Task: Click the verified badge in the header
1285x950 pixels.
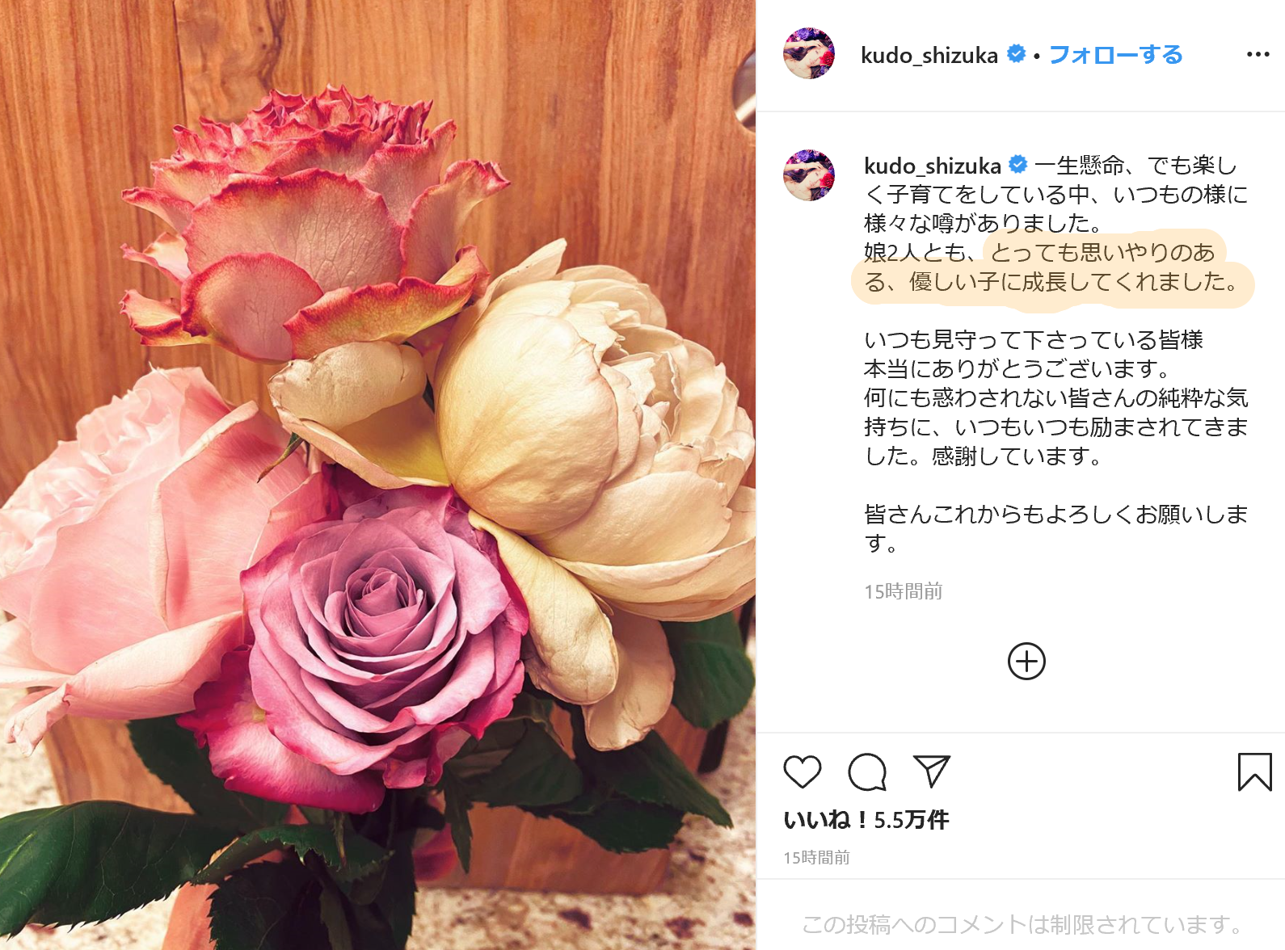Action: click(1016, 54)
